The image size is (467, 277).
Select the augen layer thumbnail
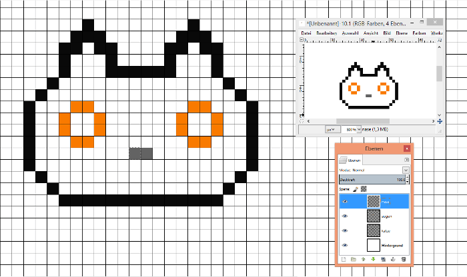pyautogui.click(x=374, y=216)
